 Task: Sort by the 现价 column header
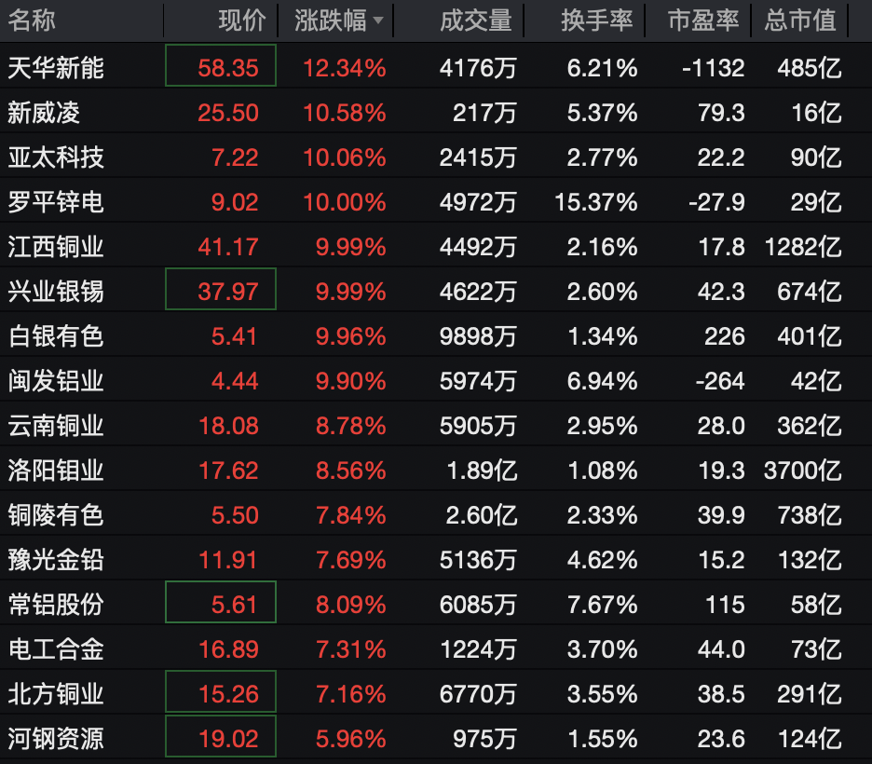coord(241,20)
